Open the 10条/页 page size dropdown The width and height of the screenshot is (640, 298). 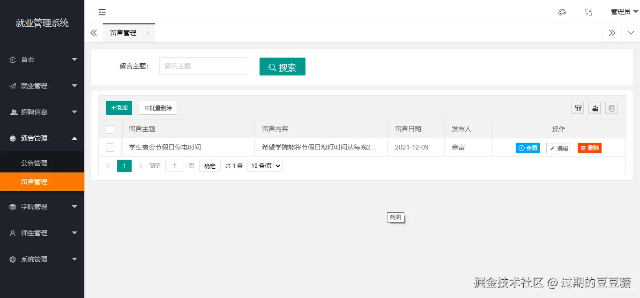pyautogui.click(x=264, y=165)
